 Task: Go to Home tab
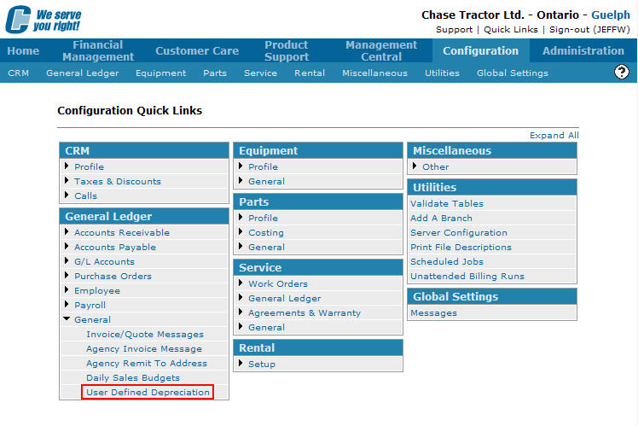point(23,50)
